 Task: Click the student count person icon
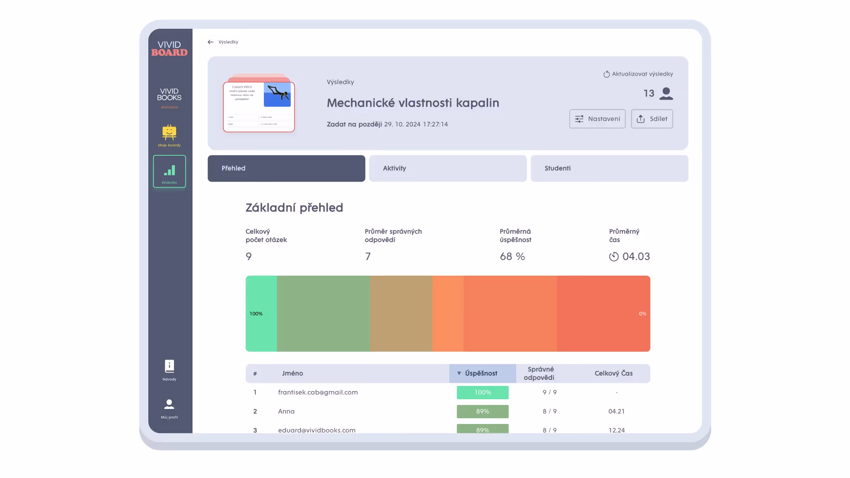click(666, 93)
